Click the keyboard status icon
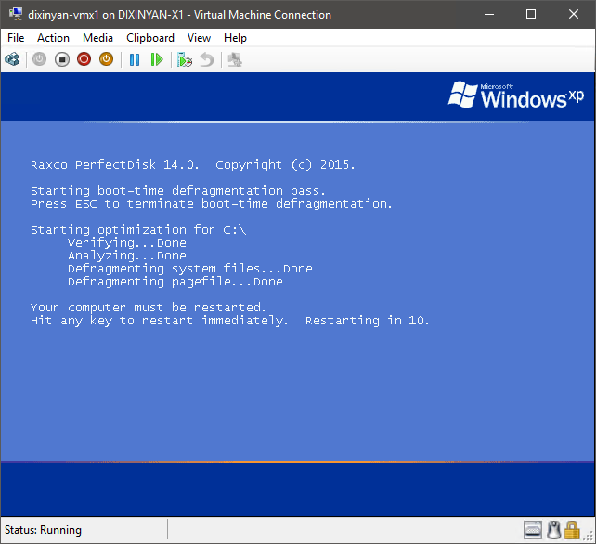 pyautogui.click(x=533, y=530)
